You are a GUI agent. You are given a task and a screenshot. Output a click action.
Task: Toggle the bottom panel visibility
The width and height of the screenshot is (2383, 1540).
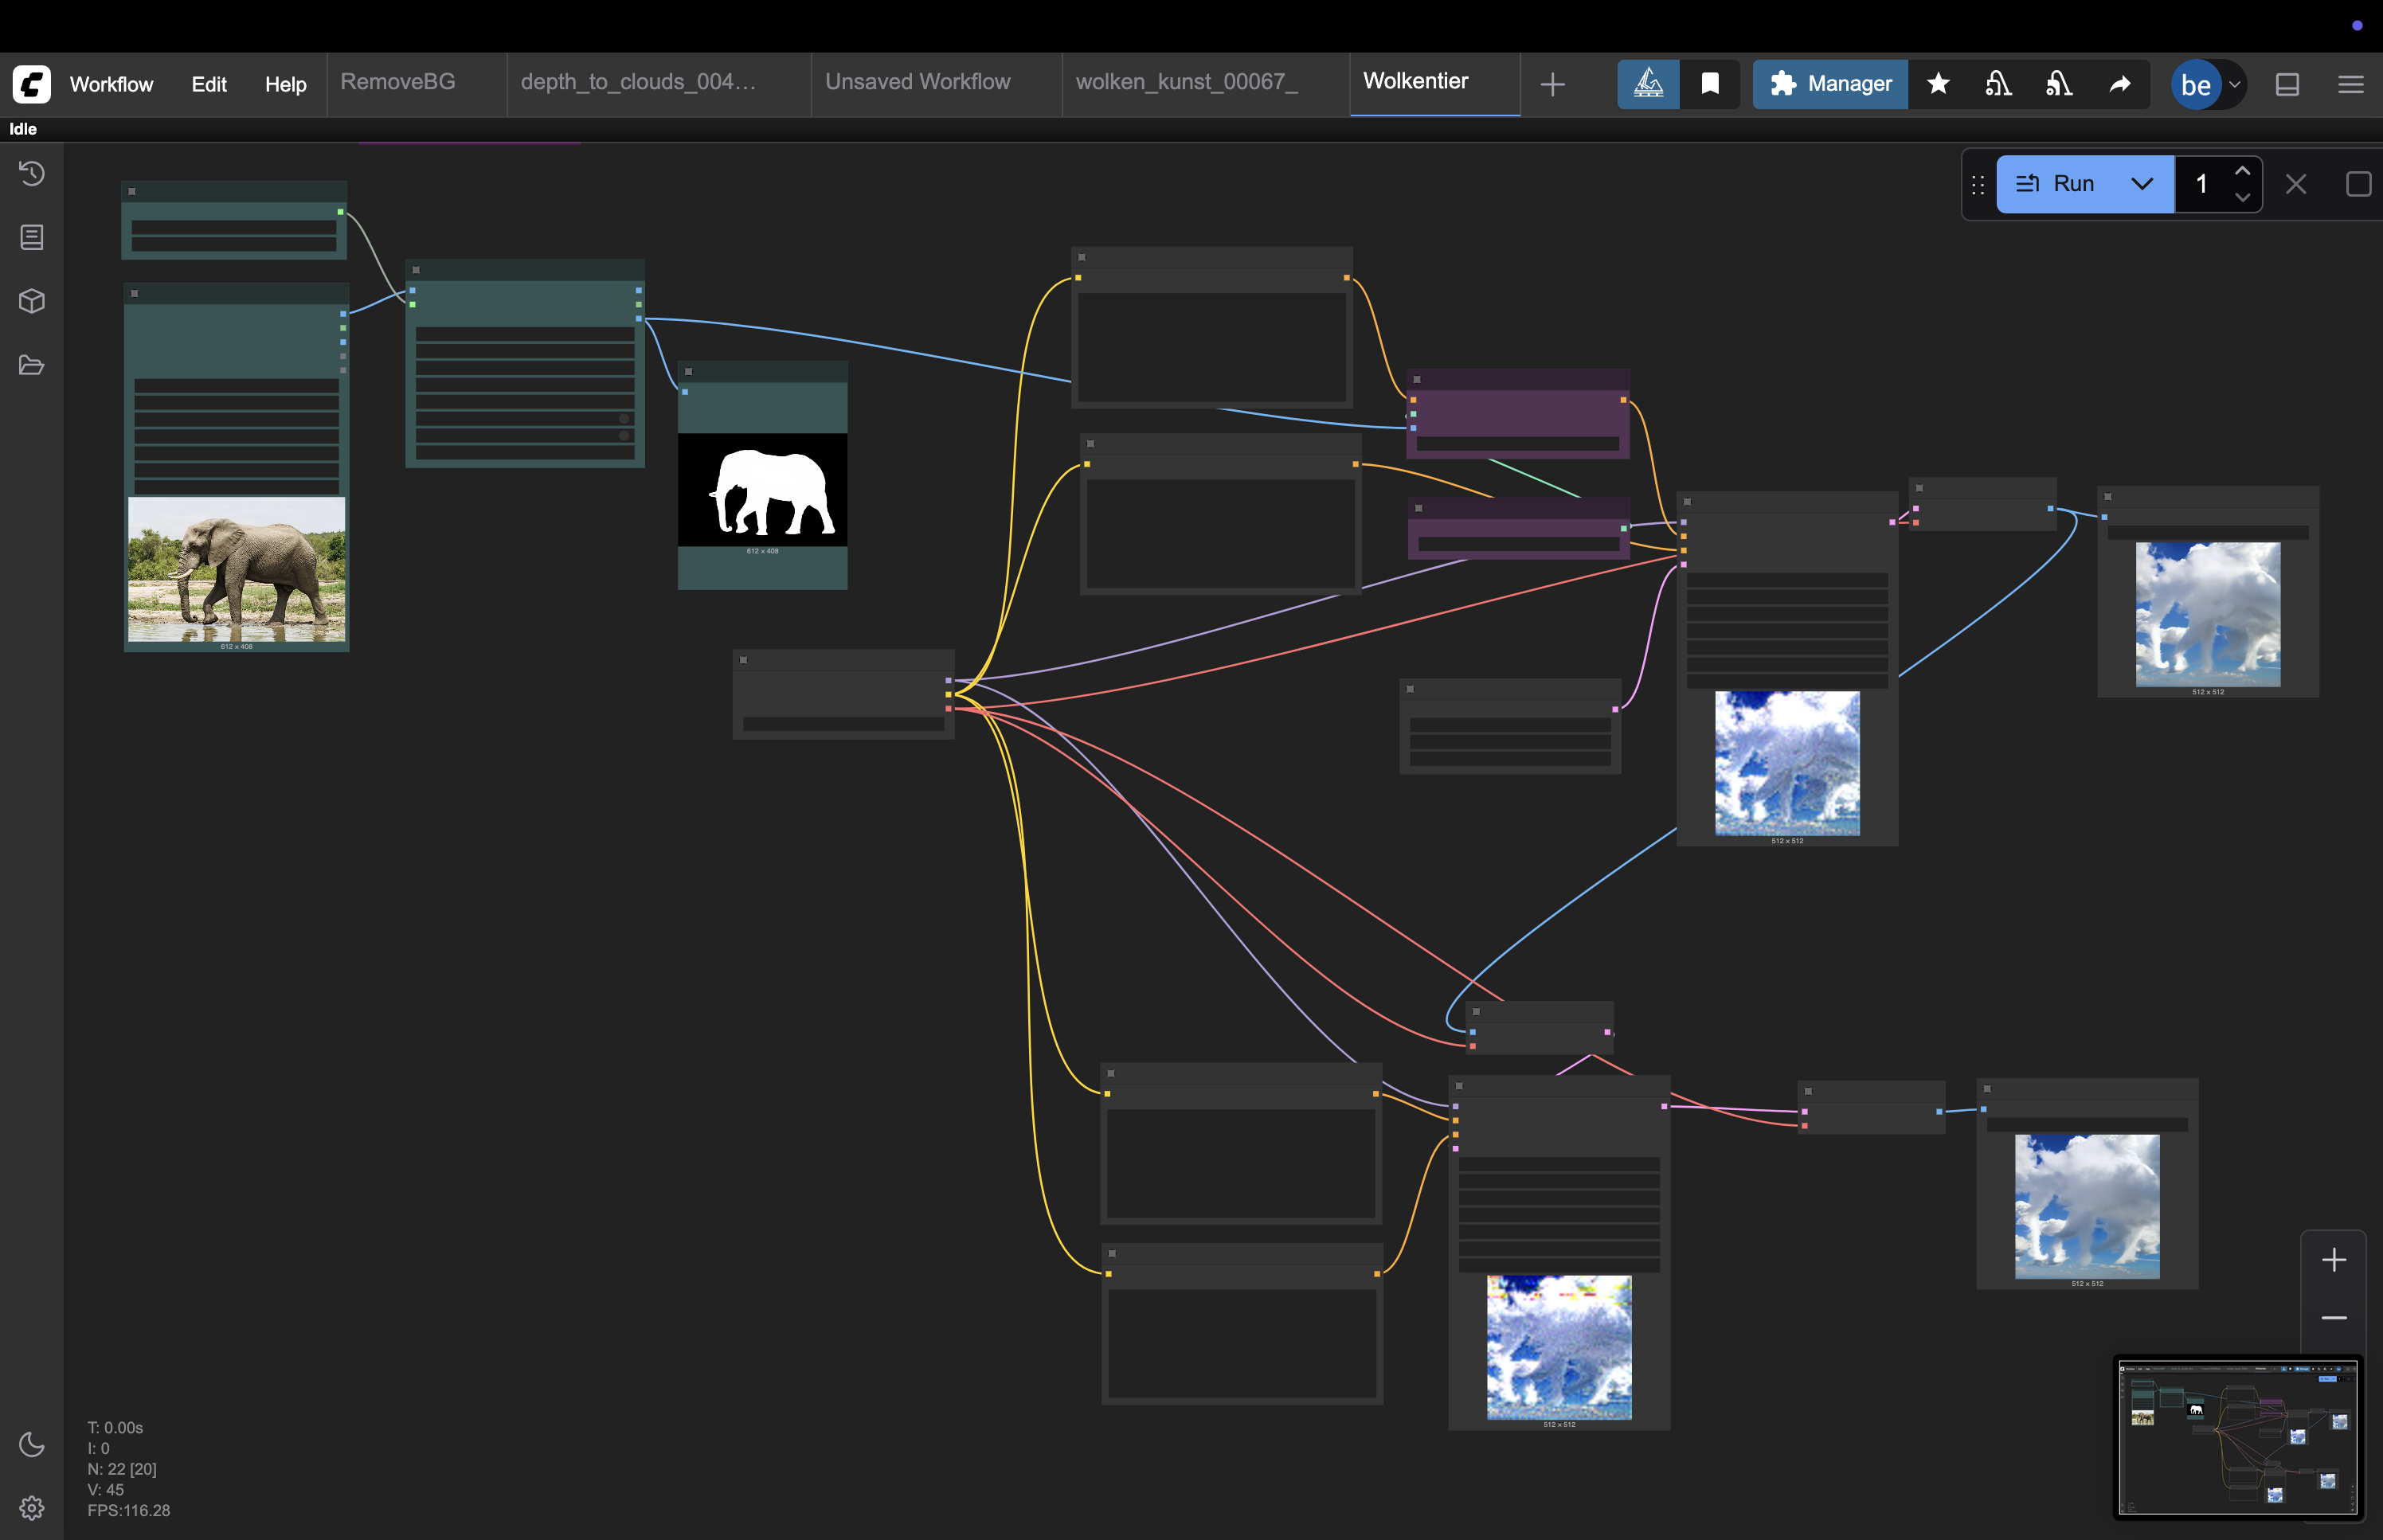[2288, 84]
